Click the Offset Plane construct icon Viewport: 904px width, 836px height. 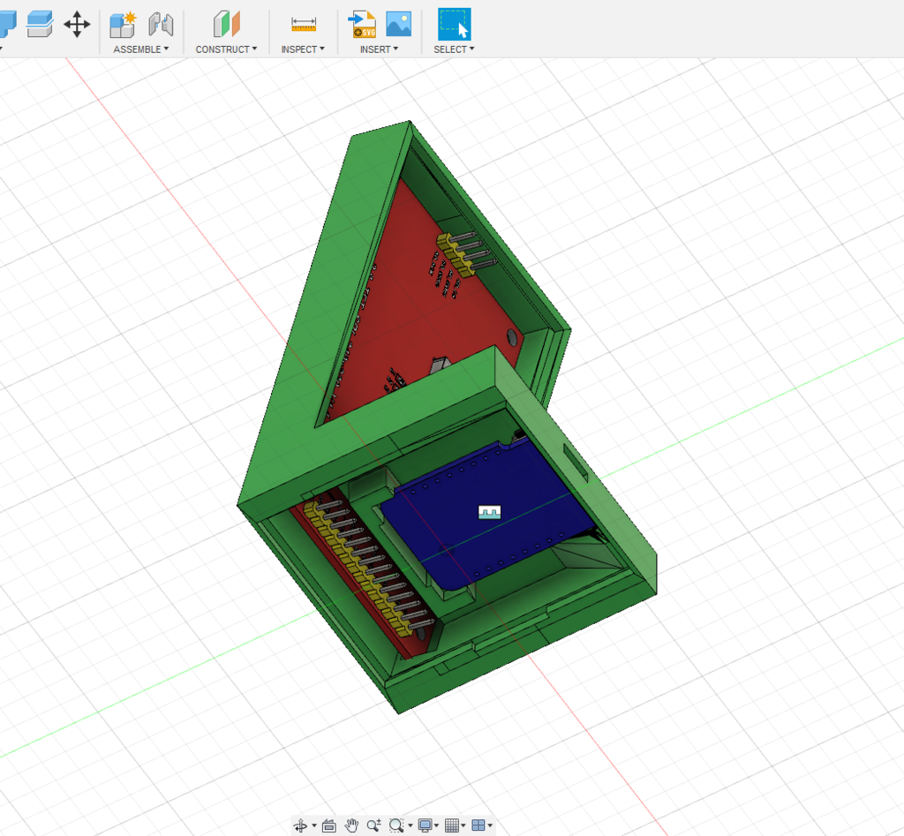click(227, 25)
